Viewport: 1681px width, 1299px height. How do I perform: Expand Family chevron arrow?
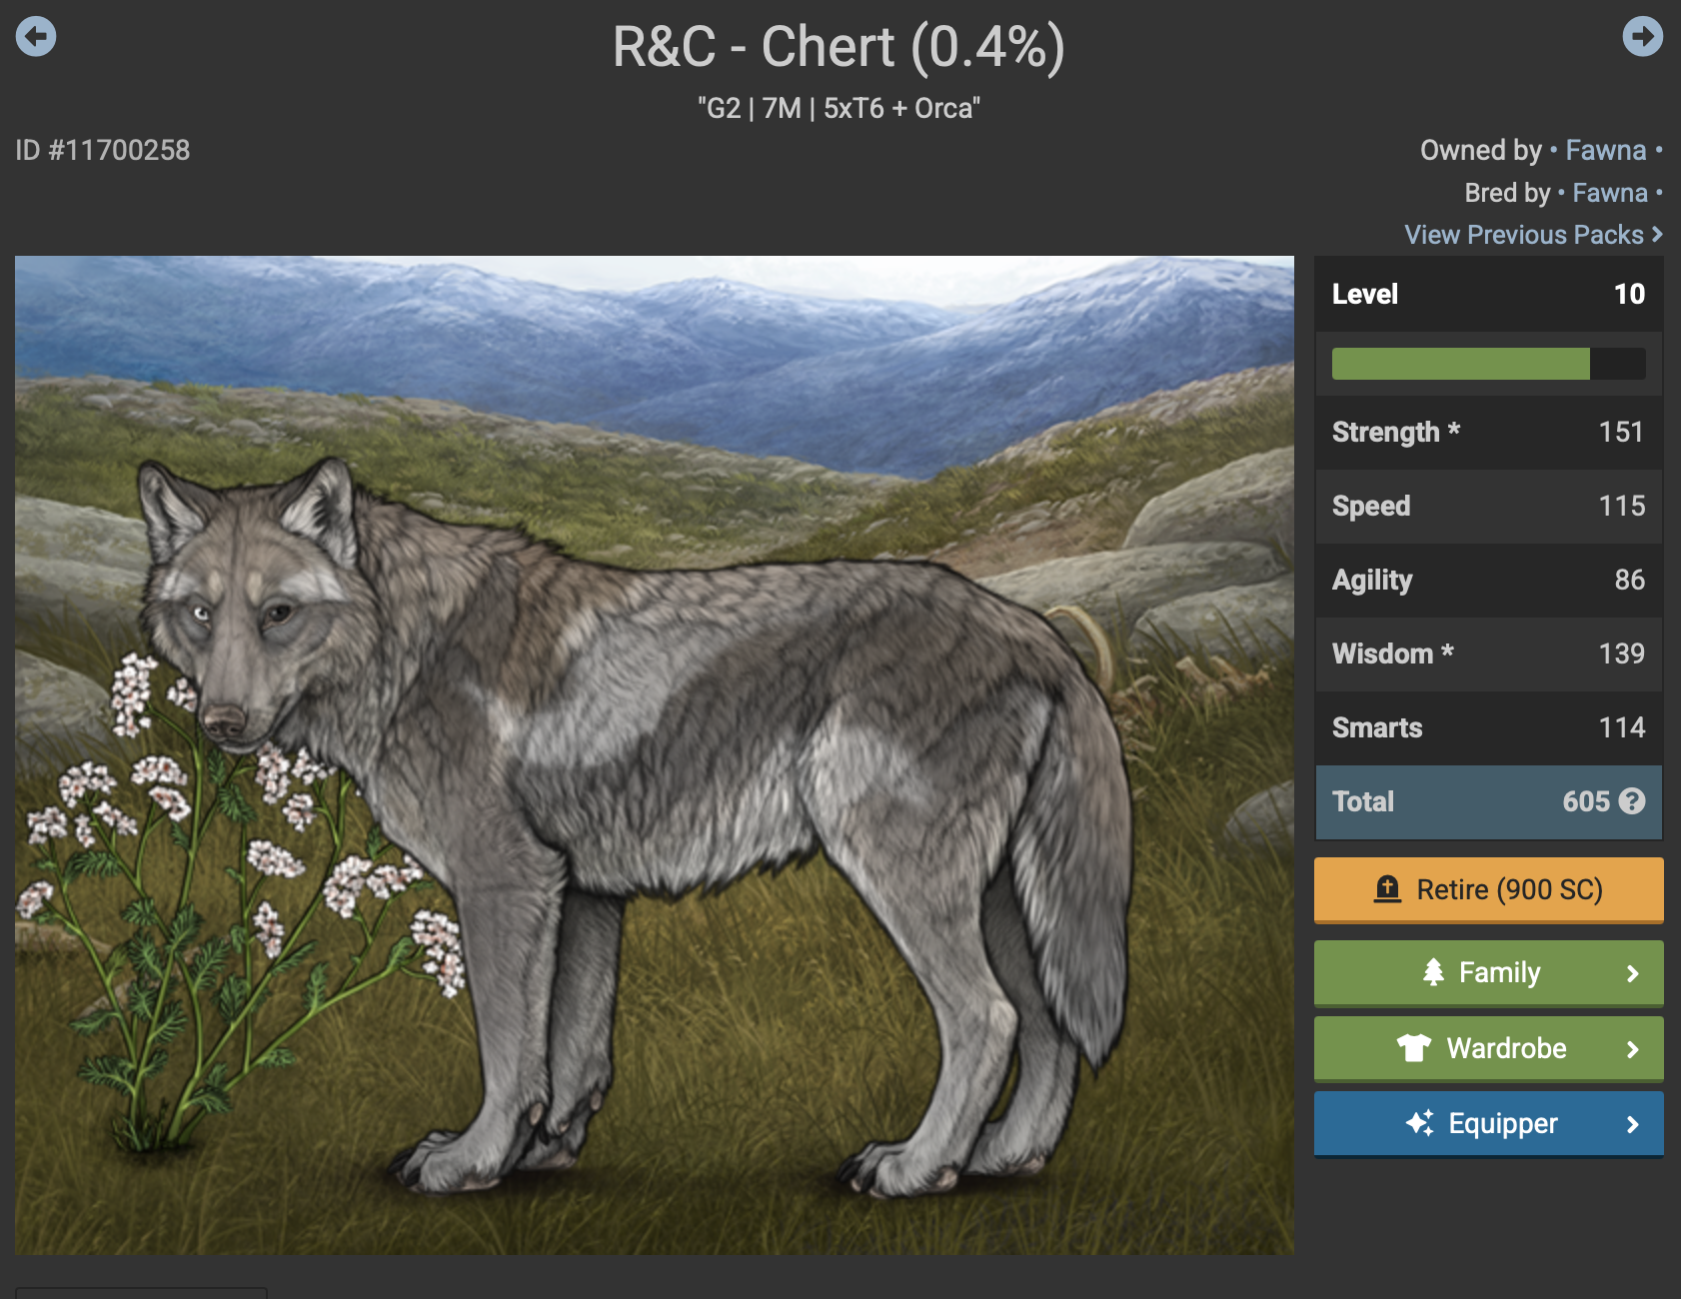1632,973
